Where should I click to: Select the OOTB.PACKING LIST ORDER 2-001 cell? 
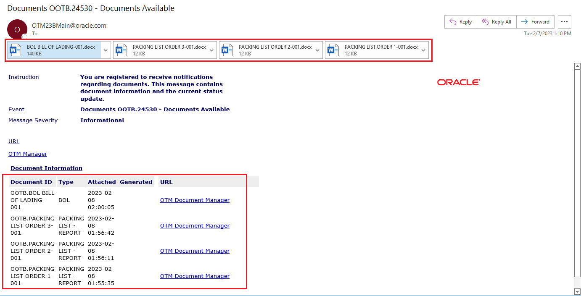(x=32, y=251)
